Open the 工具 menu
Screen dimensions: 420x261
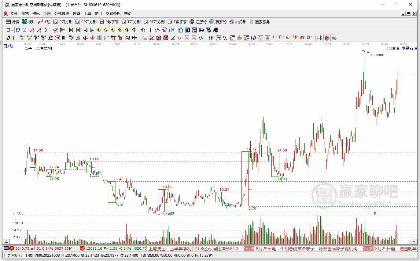tap(87, 14)
